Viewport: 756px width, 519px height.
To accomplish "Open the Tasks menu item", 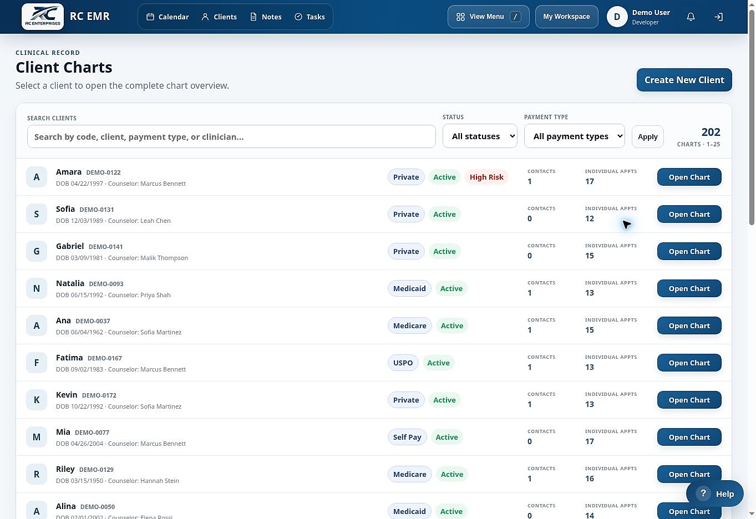I will (x=309, y=17).
